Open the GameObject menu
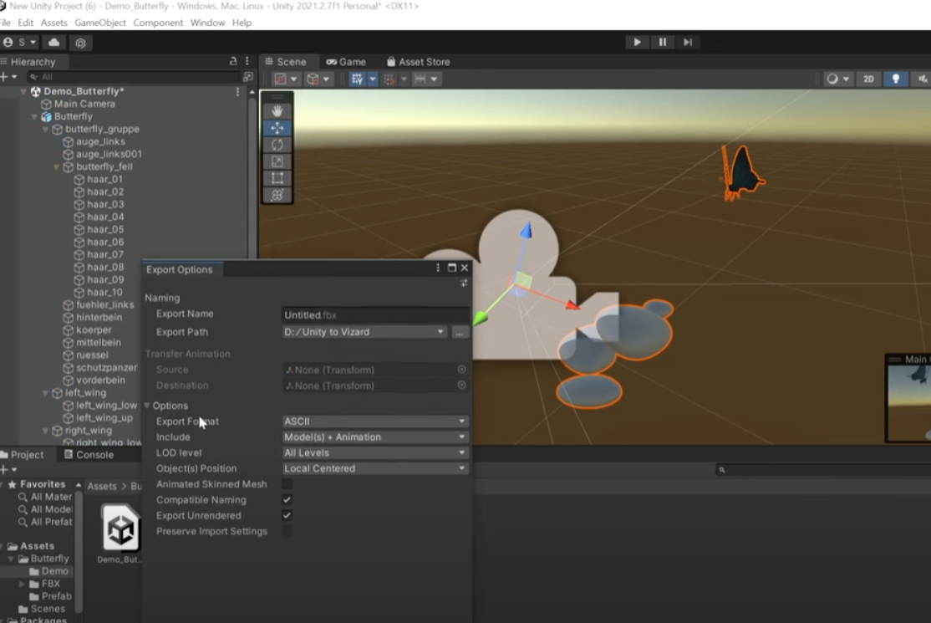Viewport: 931px width, 623px height. click(99, 23)
